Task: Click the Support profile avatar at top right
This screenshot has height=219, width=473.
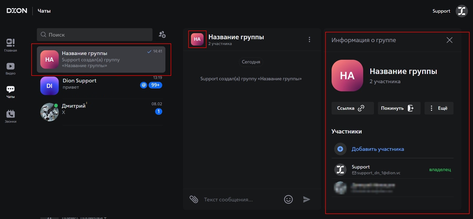Action: point(461,11)
